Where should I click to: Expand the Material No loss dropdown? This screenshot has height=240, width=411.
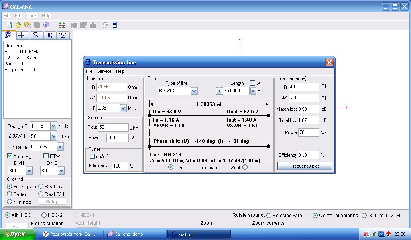click(60, 147)
